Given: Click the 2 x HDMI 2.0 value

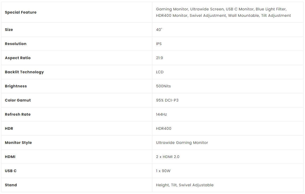Looking at the screenshot, I should pos(168,157).
